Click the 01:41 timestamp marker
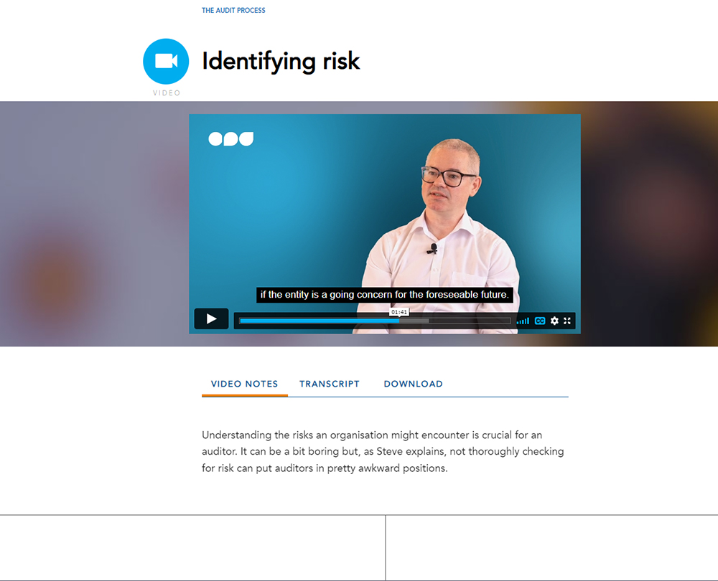 pos(398,312)
